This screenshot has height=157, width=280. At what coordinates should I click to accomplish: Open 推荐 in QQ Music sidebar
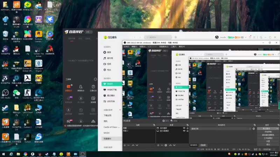tap(107, 52)
